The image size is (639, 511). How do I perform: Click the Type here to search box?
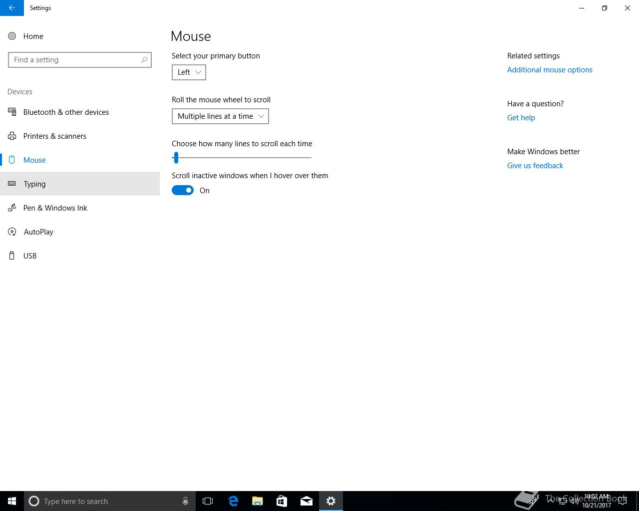110,501
